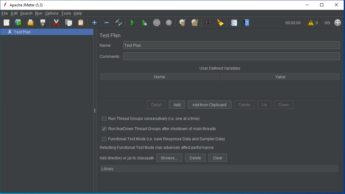Click the Toggle enable/disable icon
Screen dimensions: 345x194
[x=119, y=22]
